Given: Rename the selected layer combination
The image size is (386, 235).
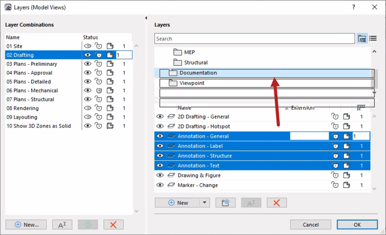Looking at the screenshot, I should click(62, 225).
